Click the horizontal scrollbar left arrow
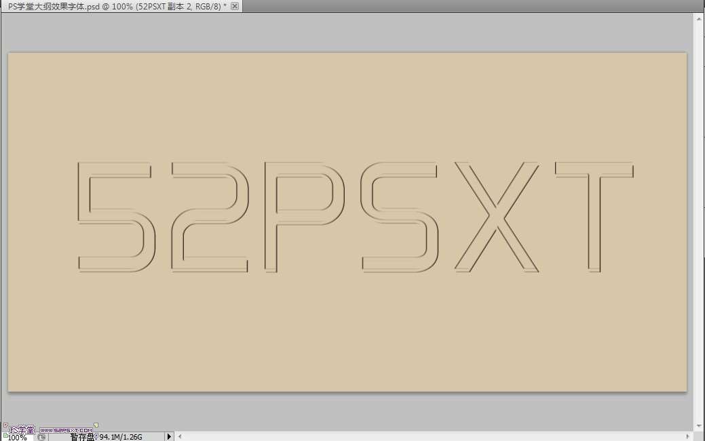 180,437
